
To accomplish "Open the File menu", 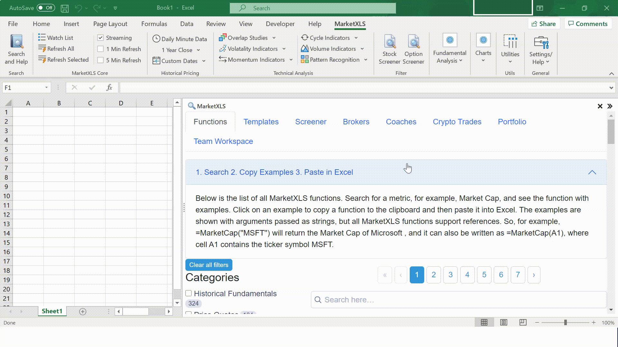I will click(13, 24).
